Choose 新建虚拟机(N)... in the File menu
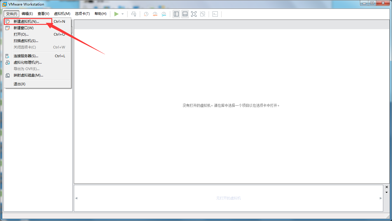Image resolution: width=392 pixels, height=221 pixels. click(37, 22)
